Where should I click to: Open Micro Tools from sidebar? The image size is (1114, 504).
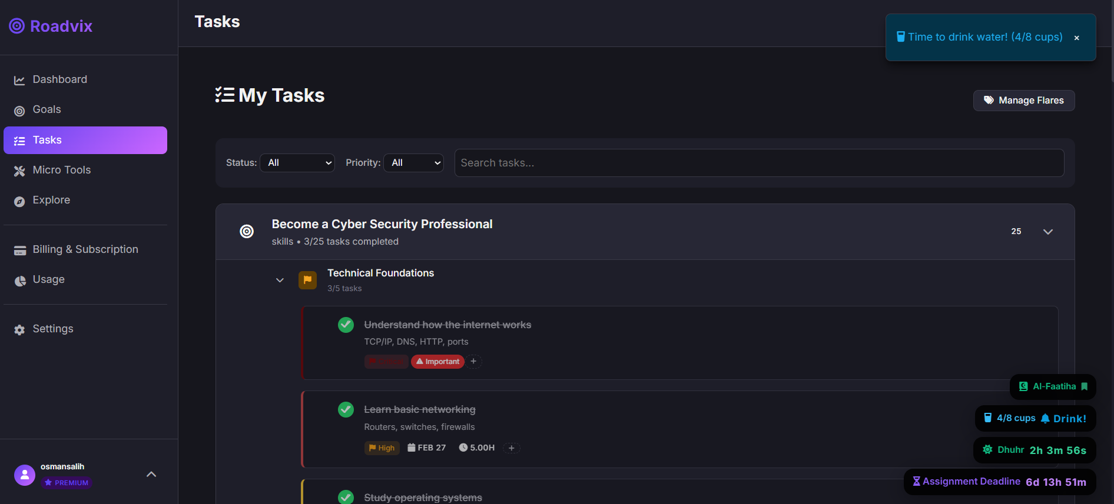(85, 170)
